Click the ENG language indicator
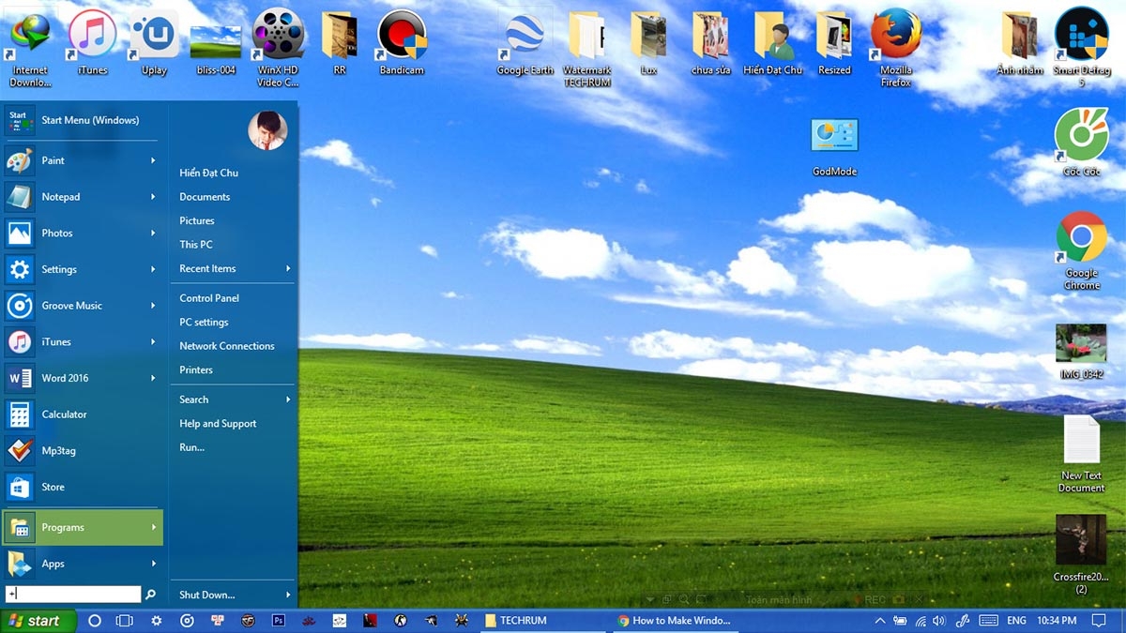 1016,621
